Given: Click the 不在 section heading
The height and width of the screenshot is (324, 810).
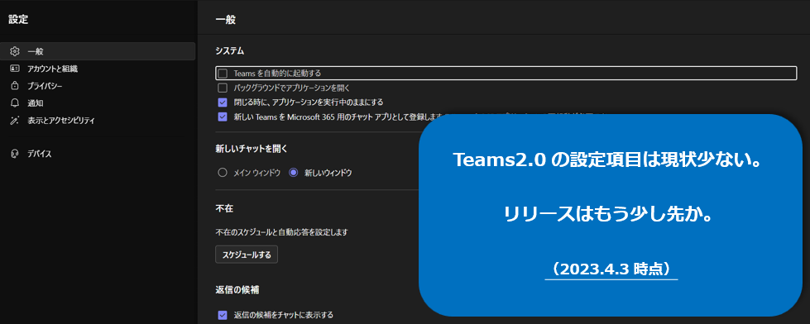Looking at the screenshot, I should pyautogui.click(x=224, y=208).
